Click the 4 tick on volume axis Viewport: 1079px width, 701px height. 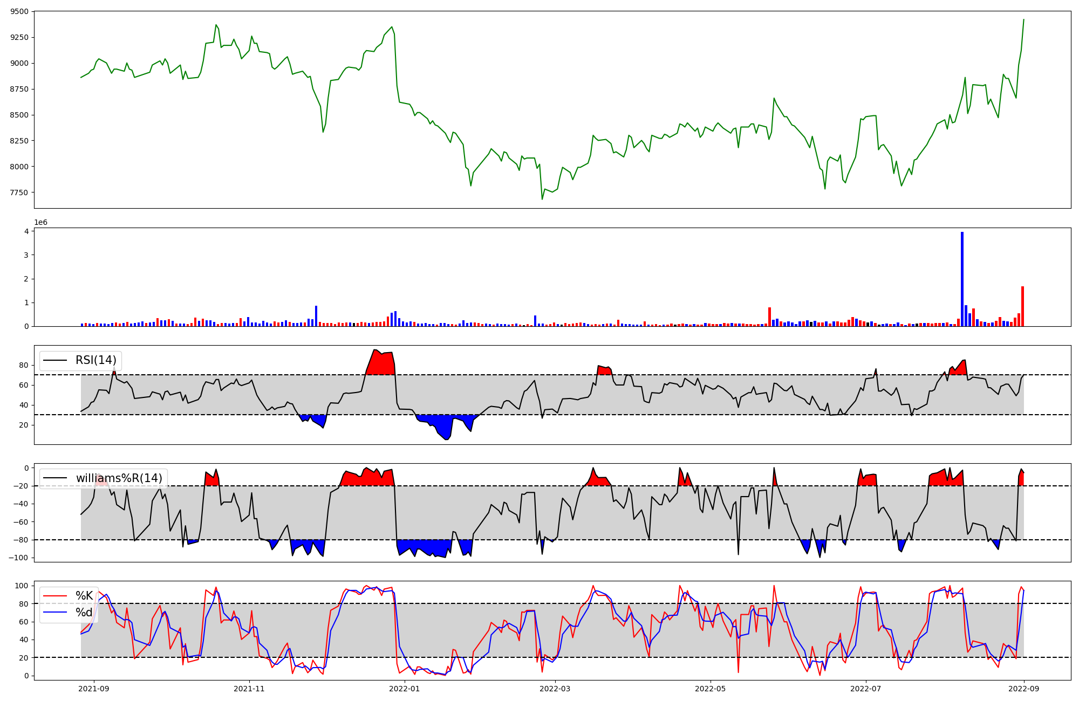pos(26,231)
